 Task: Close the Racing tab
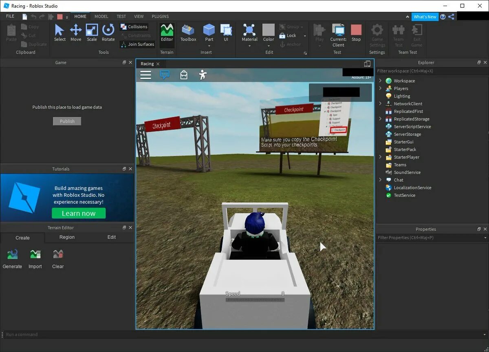click(158, 64)
